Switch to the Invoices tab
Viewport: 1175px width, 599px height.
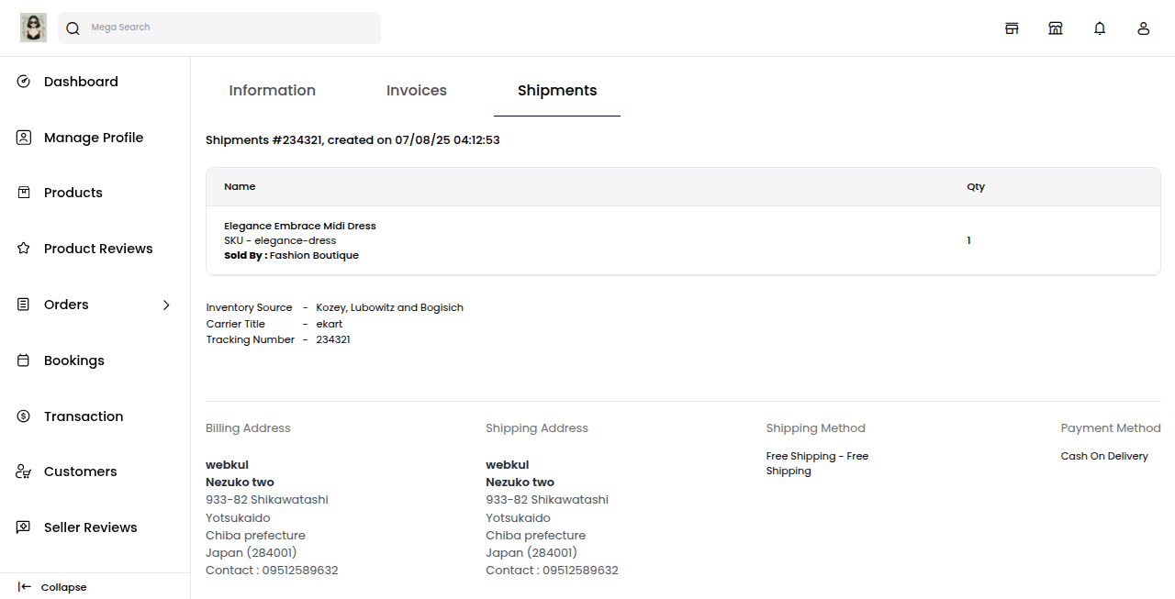tap(417, 91)
